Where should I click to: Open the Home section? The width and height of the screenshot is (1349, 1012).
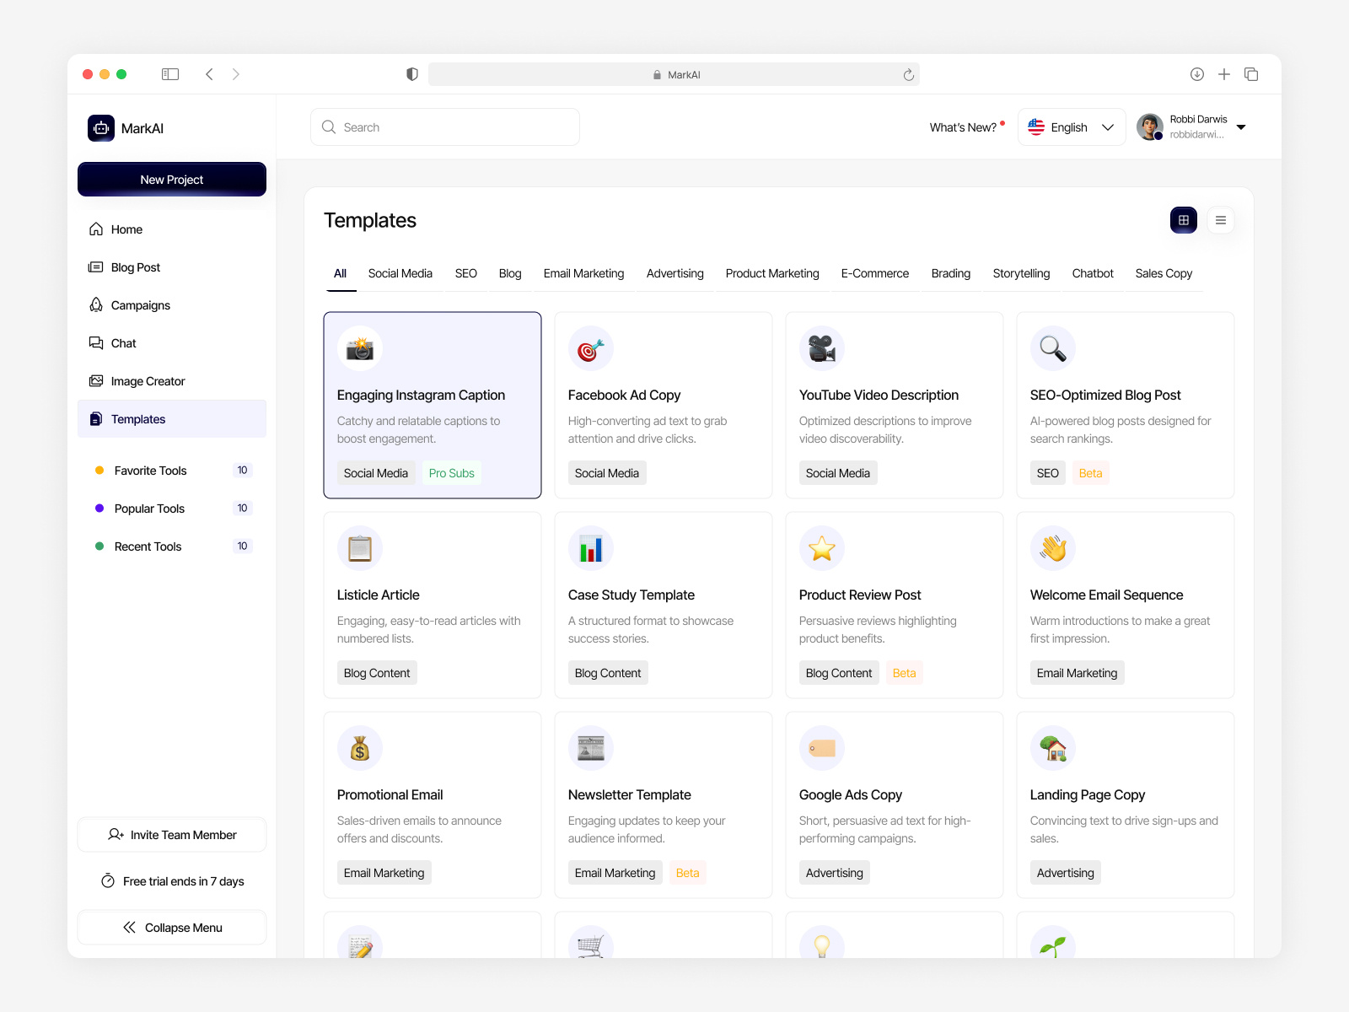click(126, 229)
